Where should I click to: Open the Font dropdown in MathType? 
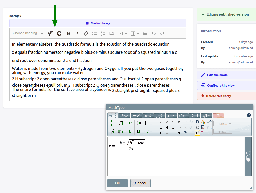[x=222, y=124]
